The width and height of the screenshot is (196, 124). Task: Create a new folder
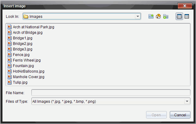tap(166, 17)
